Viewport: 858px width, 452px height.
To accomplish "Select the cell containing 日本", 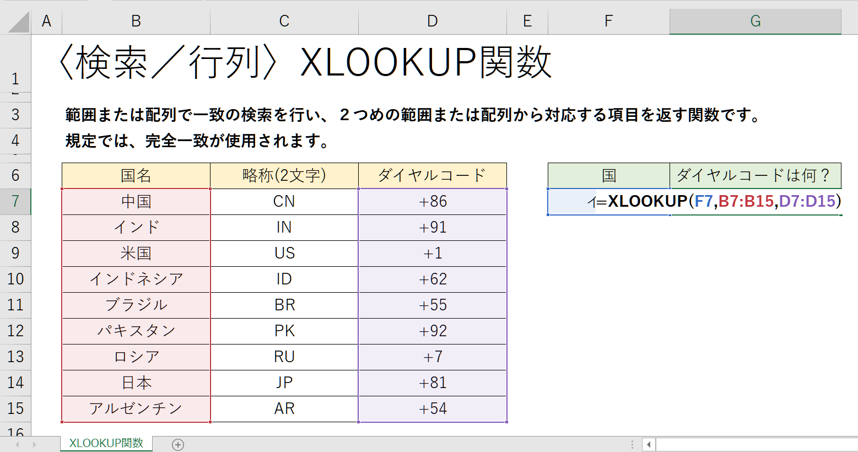I will tap(136, 383).
